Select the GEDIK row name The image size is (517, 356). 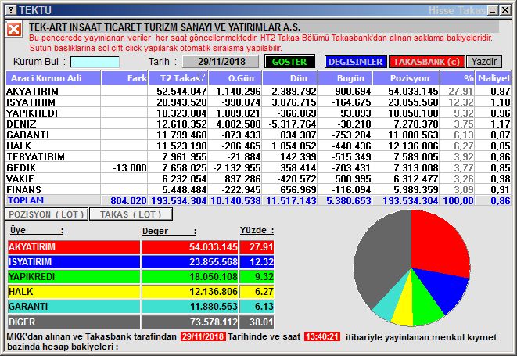[x=21, y=168]
